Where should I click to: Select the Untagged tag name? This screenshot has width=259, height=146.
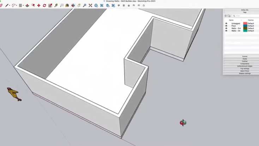coord(236,23)
